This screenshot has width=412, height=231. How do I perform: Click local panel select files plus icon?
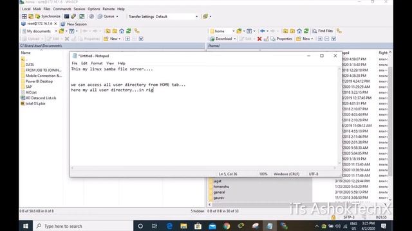(x=127, y=38)
